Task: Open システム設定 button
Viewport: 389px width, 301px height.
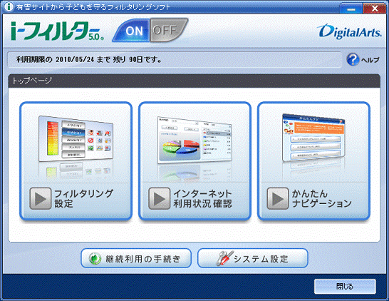Action: click(253, 258)
